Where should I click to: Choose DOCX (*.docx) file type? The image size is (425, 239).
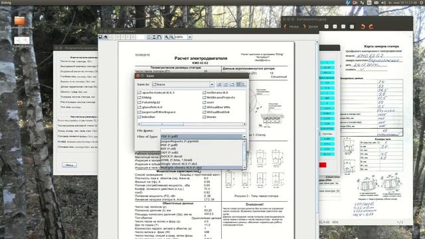(201, 157)
